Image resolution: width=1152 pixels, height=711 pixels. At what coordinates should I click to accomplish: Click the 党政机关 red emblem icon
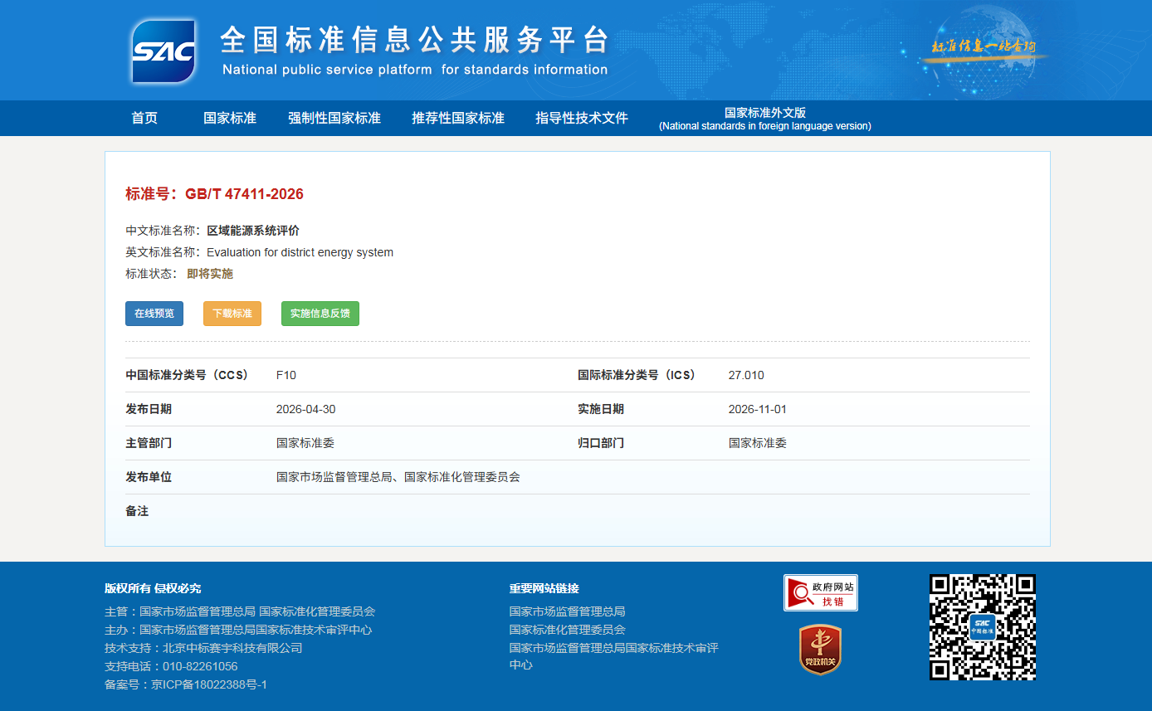click(x=820, y=650)
